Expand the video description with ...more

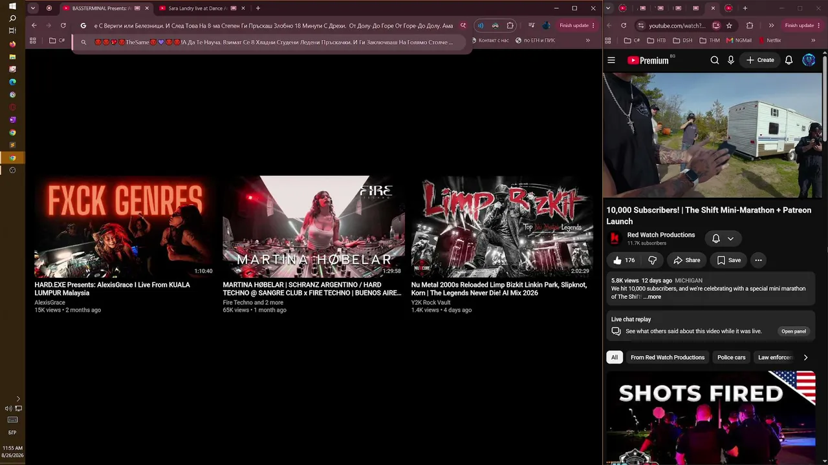[652, 297]
